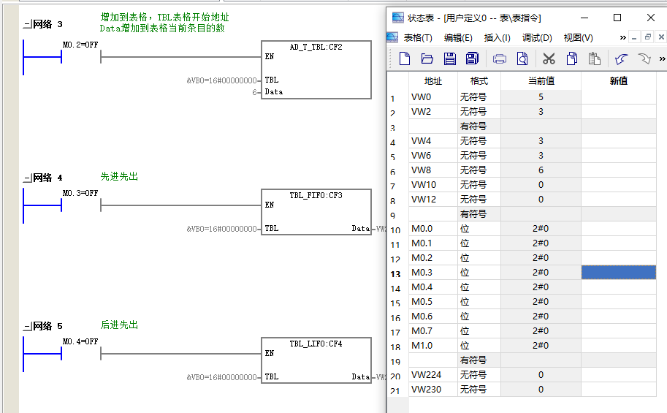This screenshot has height=413, width=667.
Task: Open file using the folder icon
Action: [427, 58]
